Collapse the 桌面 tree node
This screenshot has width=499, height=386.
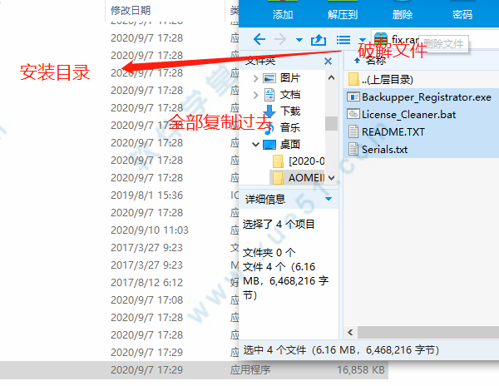click(x=255, y=145)
